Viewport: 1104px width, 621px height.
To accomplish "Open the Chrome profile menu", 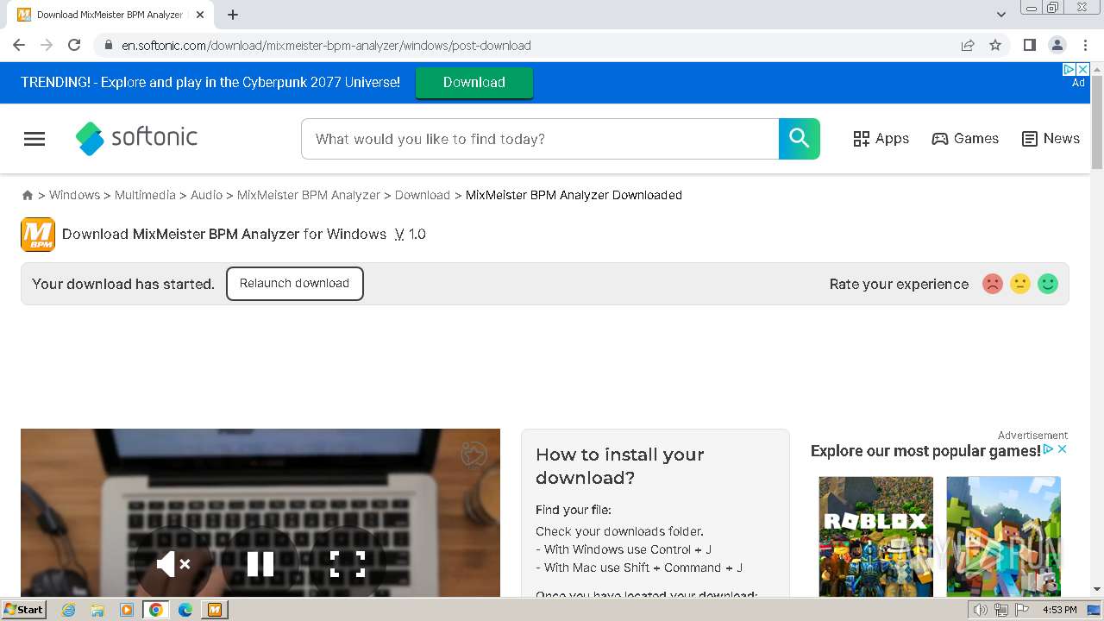I will point(1057,45).
